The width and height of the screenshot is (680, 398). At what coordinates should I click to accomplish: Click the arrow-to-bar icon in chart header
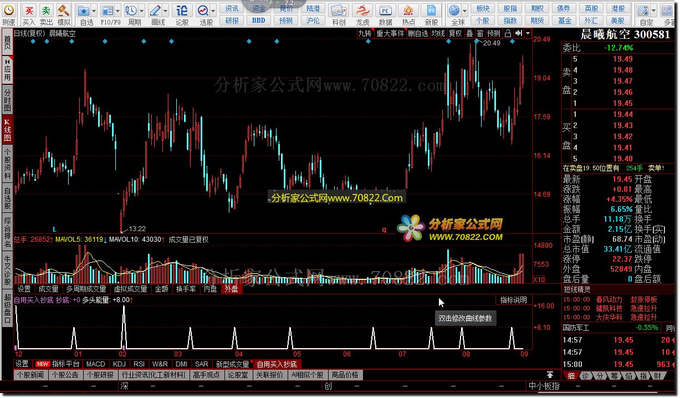click(518, 33)
